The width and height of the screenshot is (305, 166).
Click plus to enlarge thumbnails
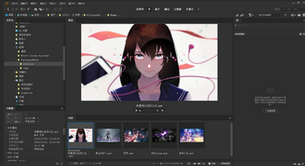(x=181, y=164)
